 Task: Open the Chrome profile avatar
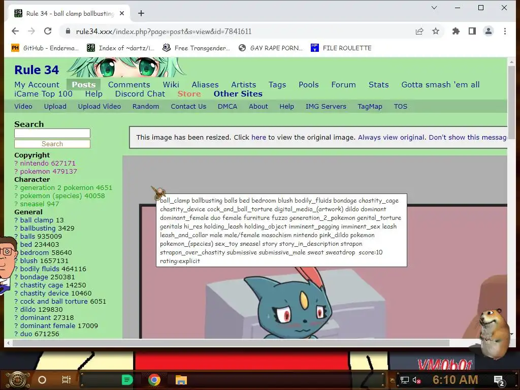(489, 31)
